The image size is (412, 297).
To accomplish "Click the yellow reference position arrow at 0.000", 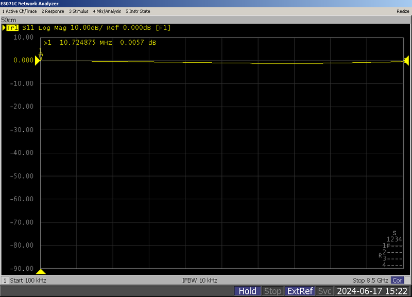I will coord(38,60).
